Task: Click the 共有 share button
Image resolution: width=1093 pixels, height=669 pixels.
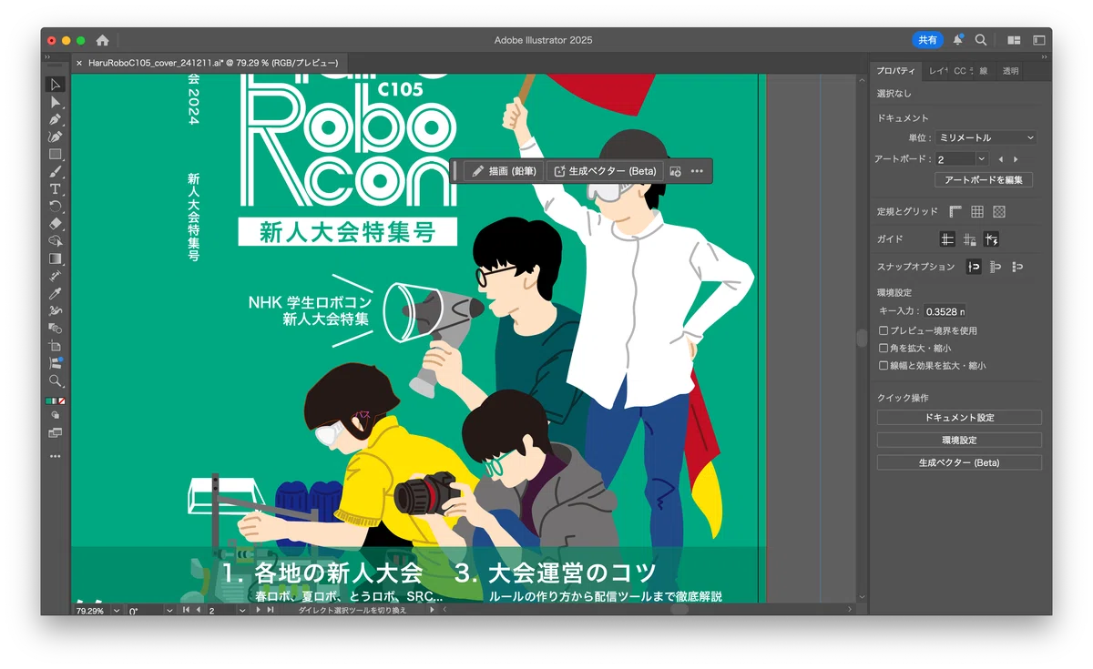Action: [927, 40]
